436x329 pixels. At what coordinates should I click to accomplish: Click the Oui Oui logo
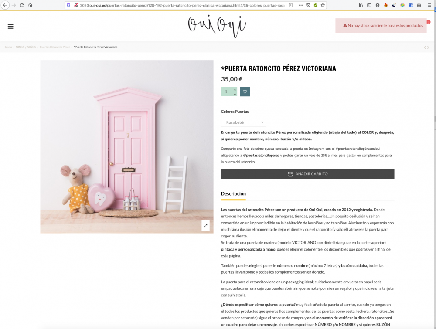coord(217,26)
